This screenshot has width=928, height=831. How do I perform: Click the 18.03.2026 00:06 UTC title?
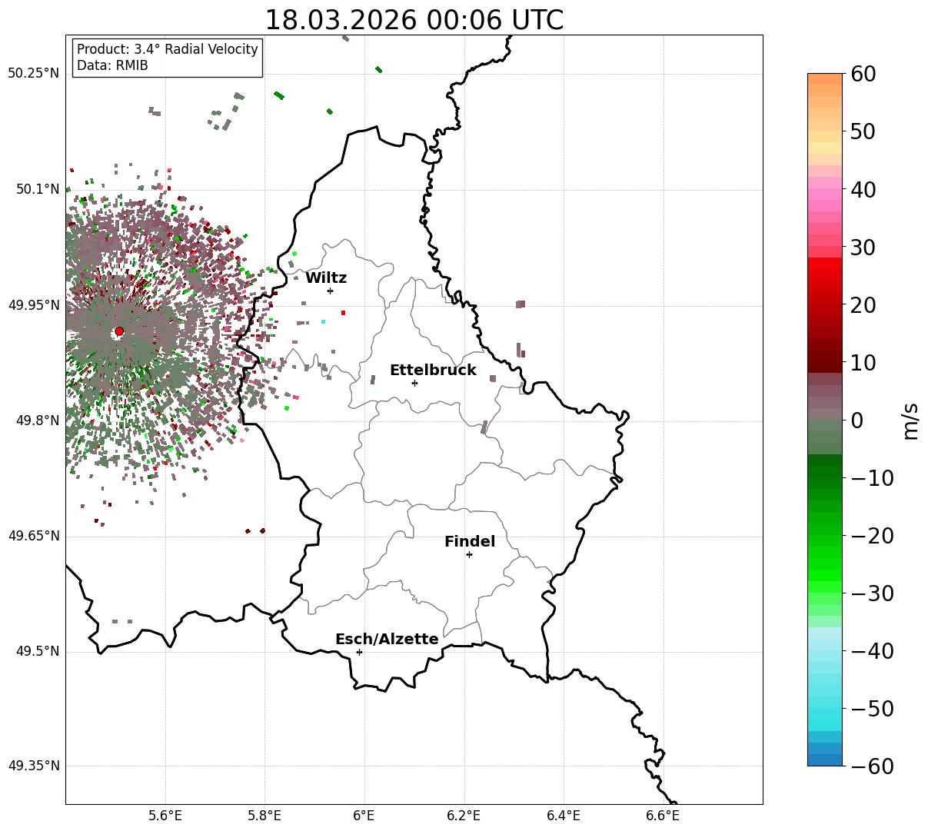point(414,19)
